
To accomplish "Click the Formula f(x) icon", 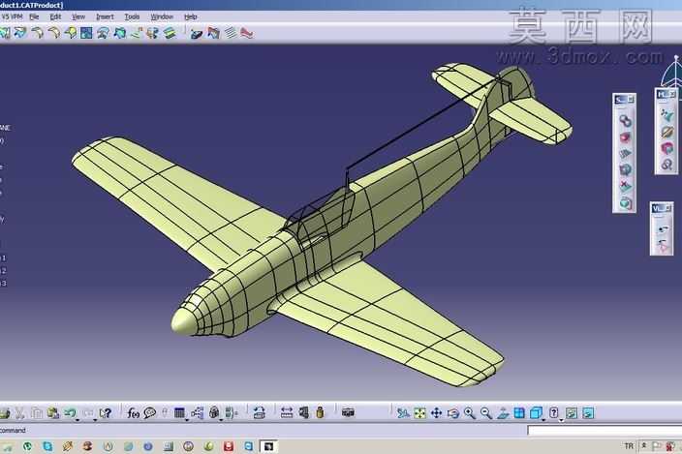I will (x=133, y=412).
